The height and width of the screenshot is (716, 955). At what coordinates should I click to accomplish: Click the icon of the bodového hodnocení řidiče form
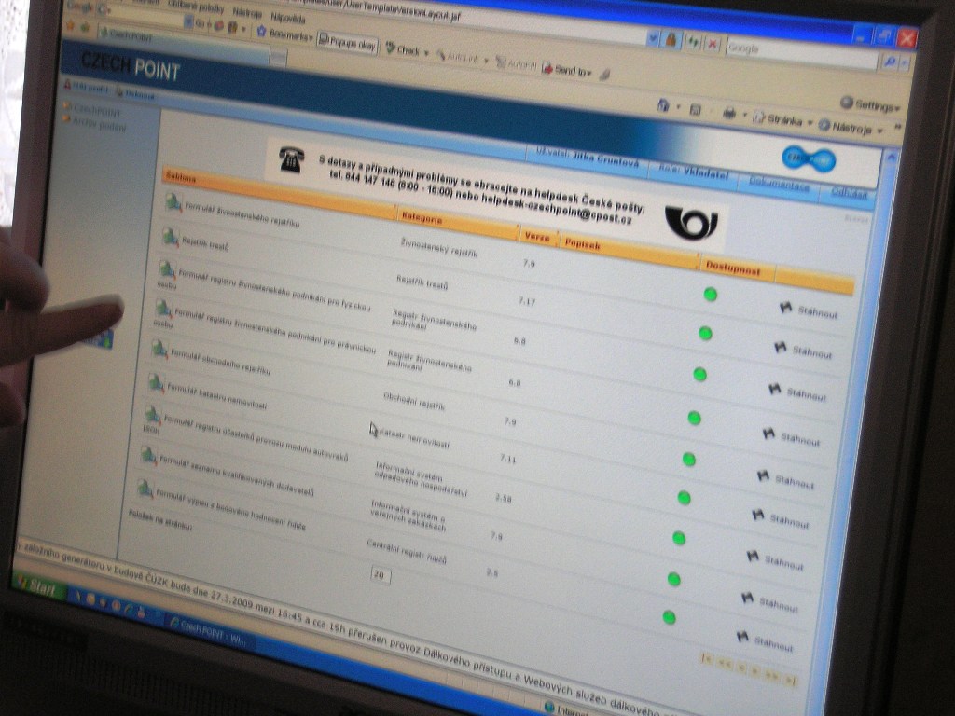145,488
